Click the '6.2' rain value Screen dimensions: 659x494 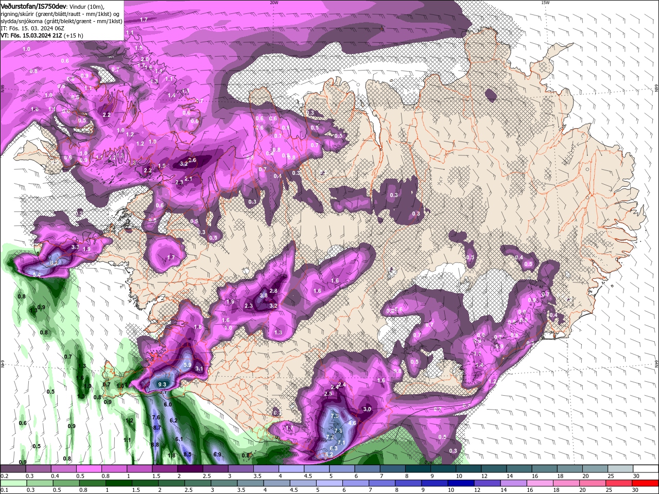coord(174,420)
